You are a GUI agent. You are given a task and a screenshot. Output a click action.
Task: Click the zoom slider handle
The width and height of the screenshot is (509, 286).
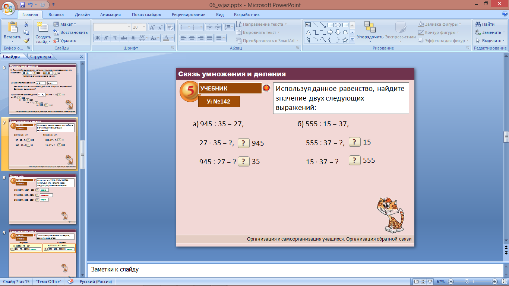(467, 282)
